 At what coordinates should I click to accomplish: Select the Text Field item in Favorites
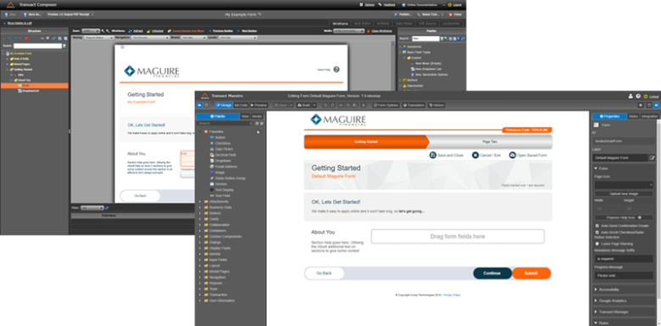(x=222, y=196)
